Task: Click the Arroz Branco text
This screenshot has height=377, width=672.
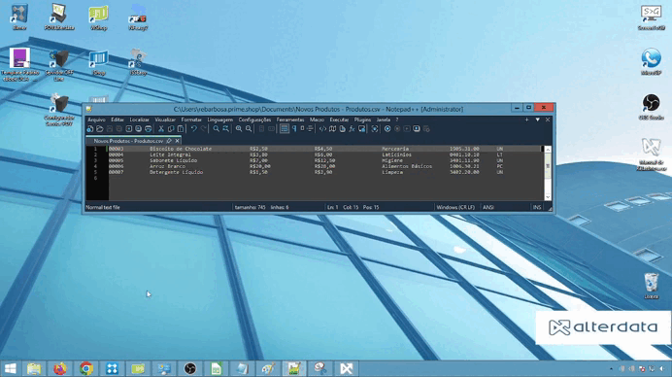Action: (167, 166)
